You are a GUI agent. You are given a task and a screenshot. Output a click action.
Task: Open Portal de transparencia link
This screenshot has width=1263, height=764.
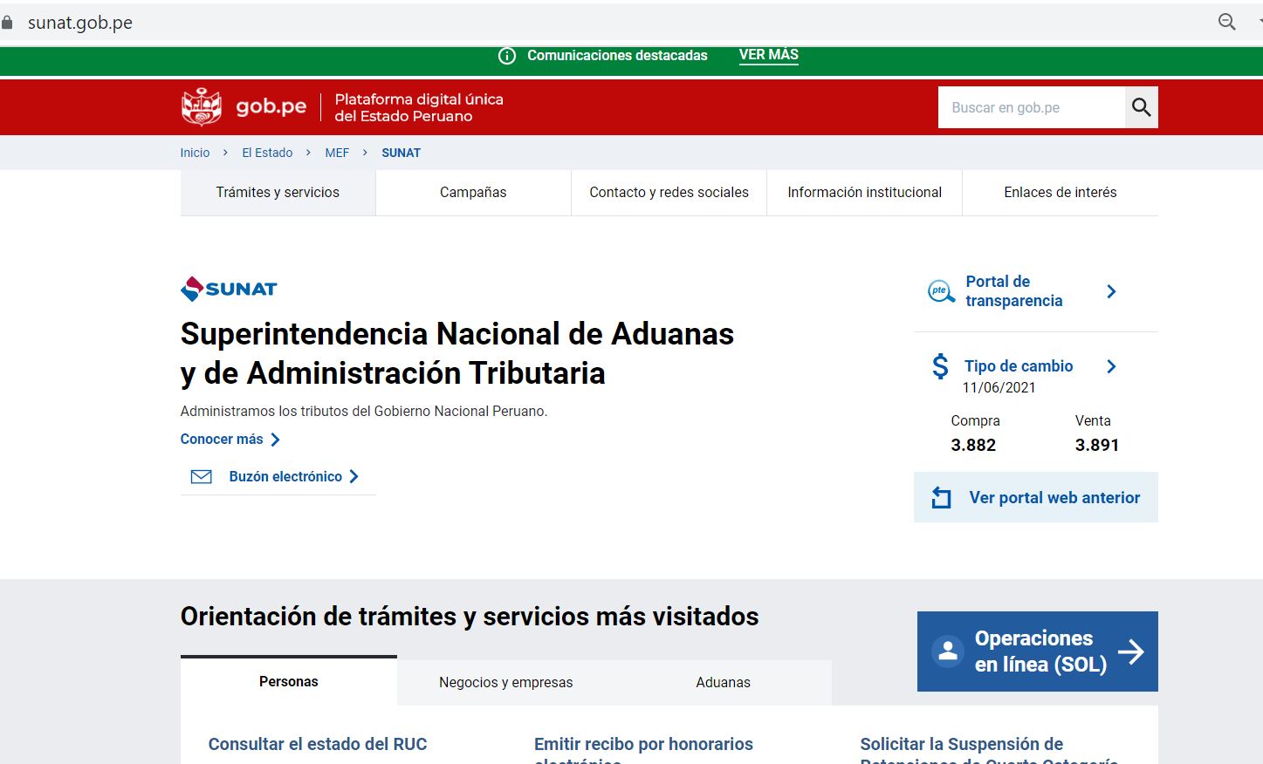pos(1013,291)
